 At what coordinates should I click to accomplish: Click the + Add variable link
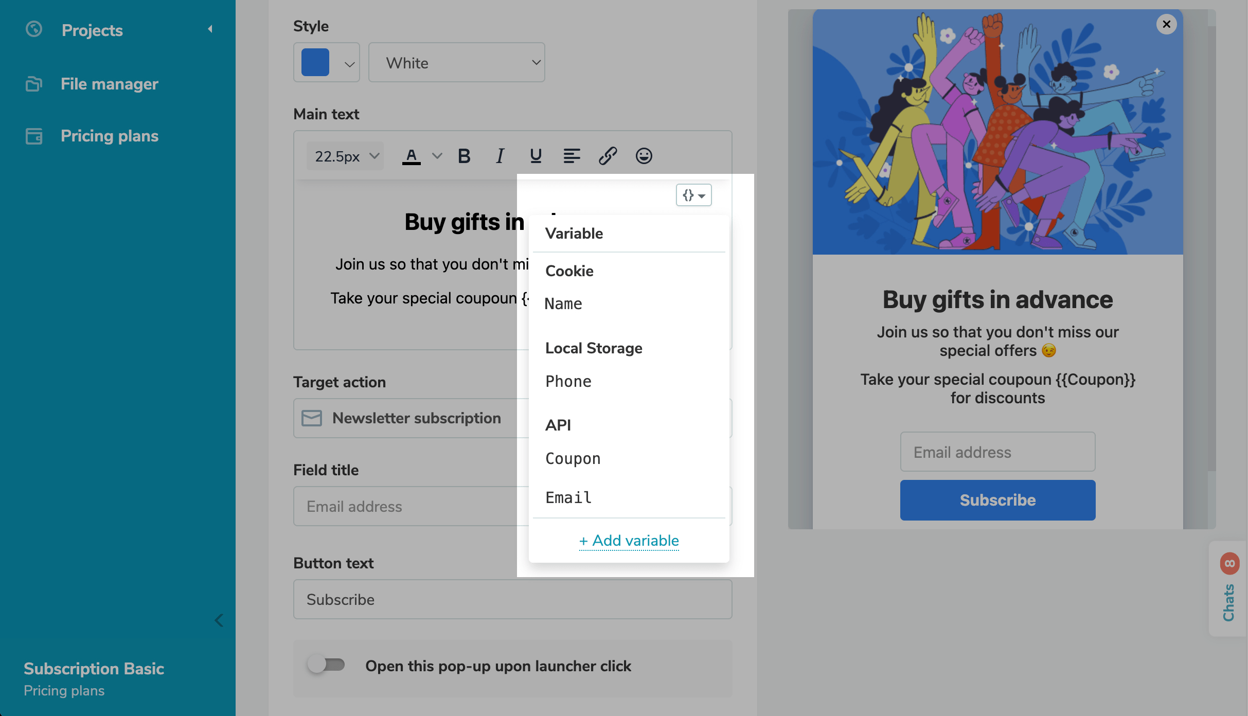629,541
